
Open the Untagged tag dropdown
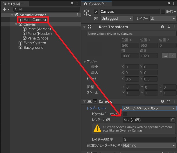(117, 18)
